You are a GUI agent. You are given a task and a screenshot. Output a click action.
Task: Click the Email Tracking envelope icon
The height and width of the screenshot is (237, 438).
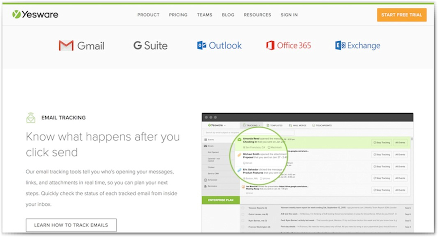31,118
